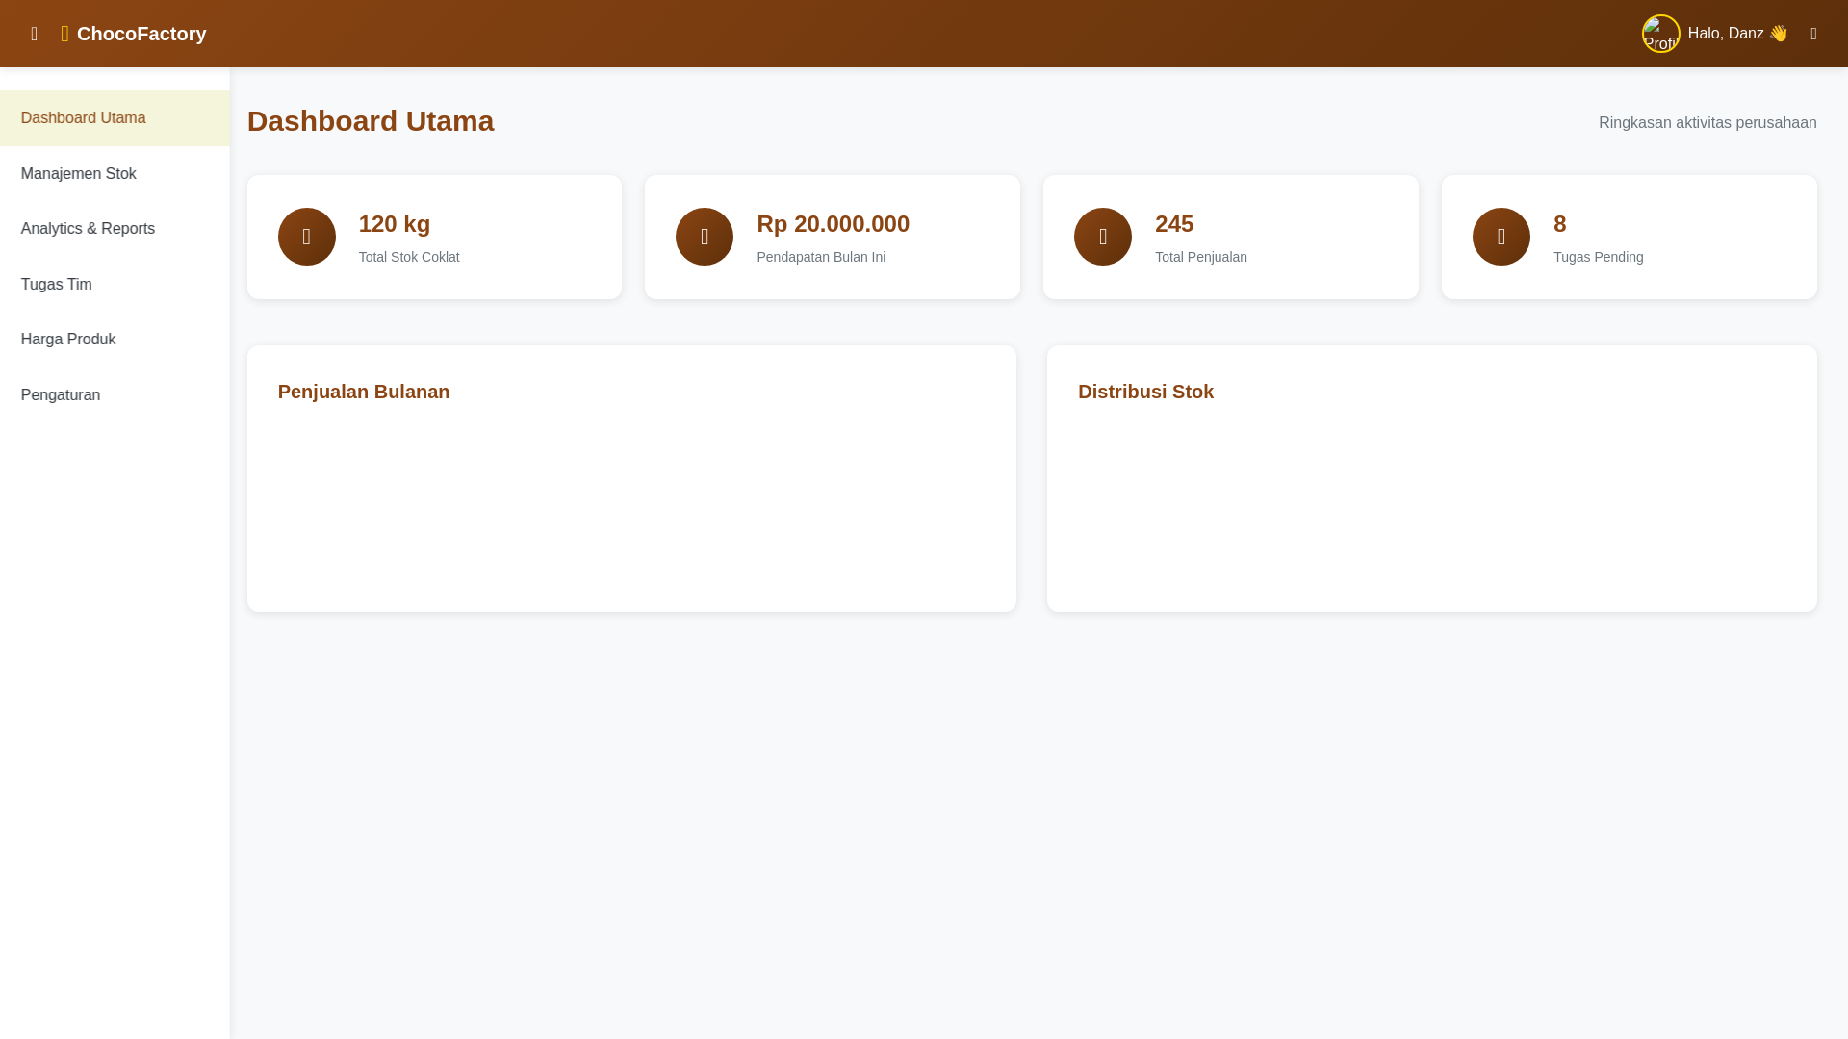Click Ringkasan aktivitas perusahaan subtitle
Image resolution: width=1848 pixels, height=1039 pixels.
(1707, 123)
